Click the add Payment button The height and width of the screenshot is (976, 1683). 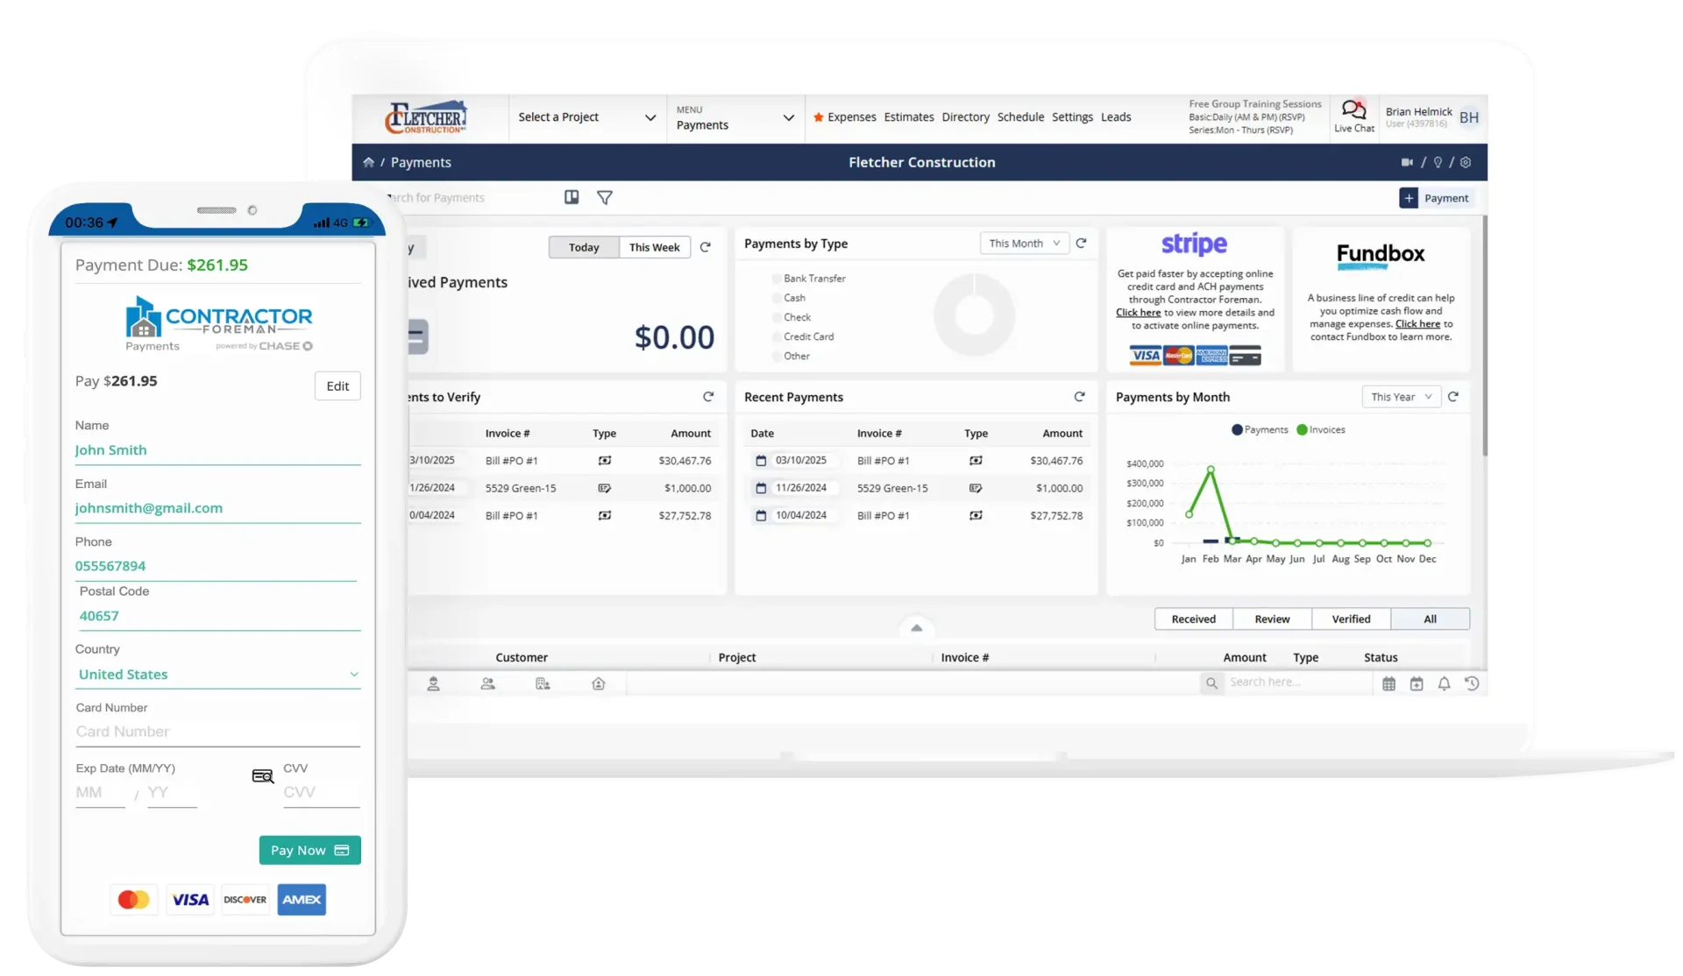coord(1437,198)
